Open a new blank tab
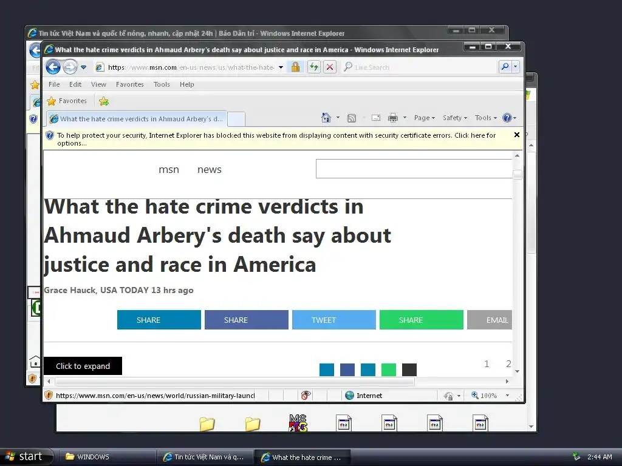The width and height of the screenshot is (622, 466). click(x=236, y=120)
